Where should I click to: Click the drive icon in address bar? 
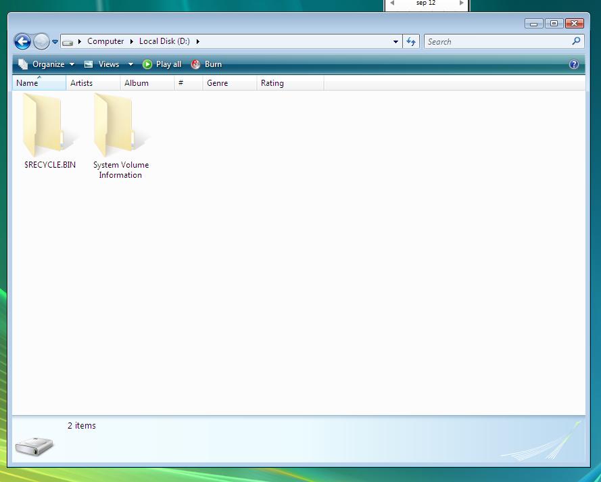68,42
